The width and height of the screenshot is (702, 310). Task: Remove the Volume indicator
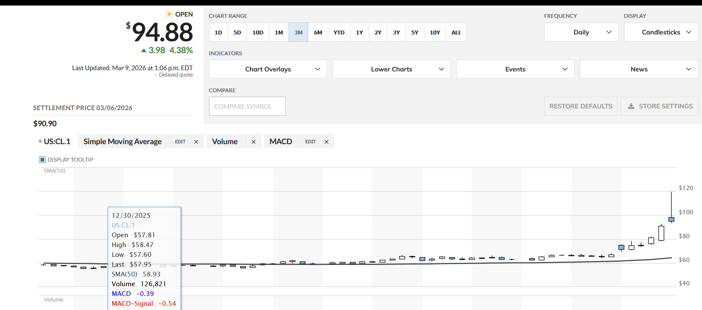253,142
